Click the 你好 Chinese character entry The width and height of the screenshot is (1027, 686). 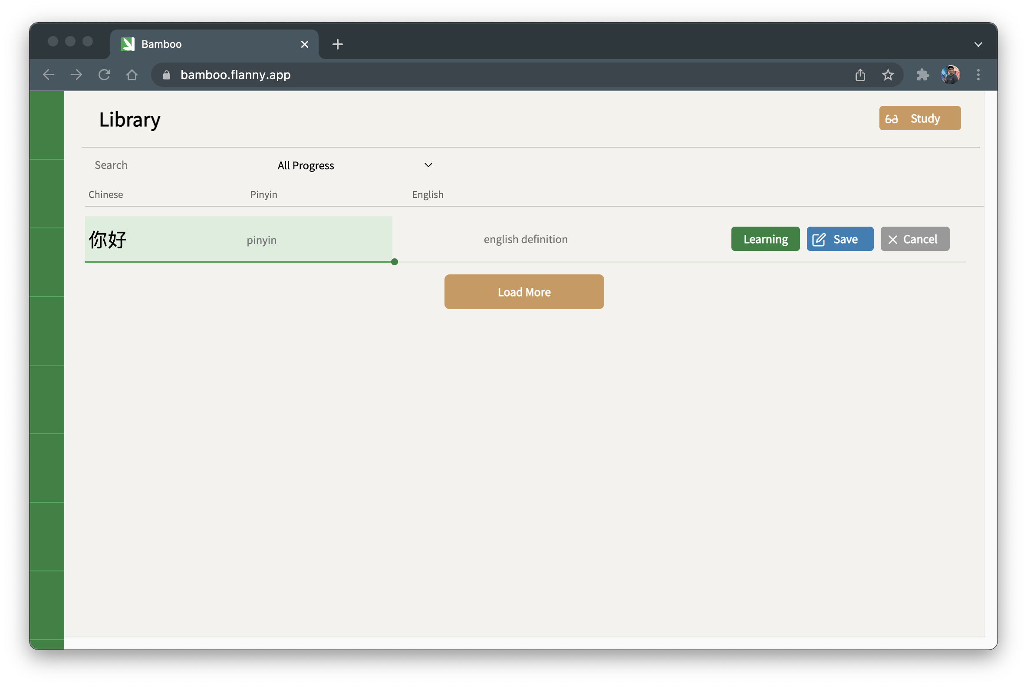(x=109, y=239)
